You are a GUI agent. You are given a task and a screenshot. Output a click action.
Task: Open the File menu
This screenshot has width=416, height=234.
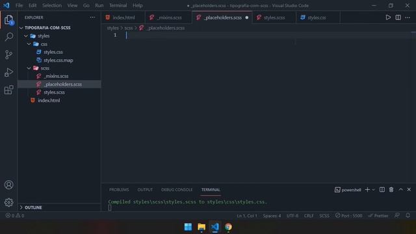[x=19, y=5]
